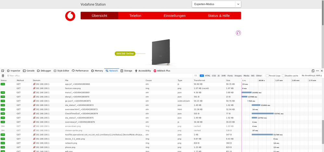Click in the Filter URLs field
Viewport: 324px width, 152px height.
coord(99,76)
